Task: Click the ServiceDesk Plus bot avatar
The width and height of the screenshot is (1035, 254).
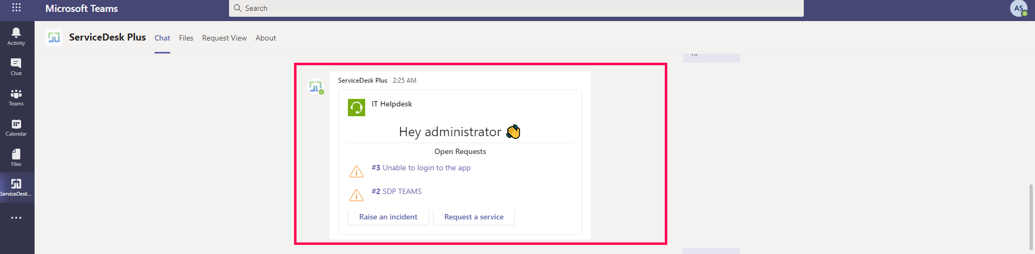Action: (x=316, y=86)
